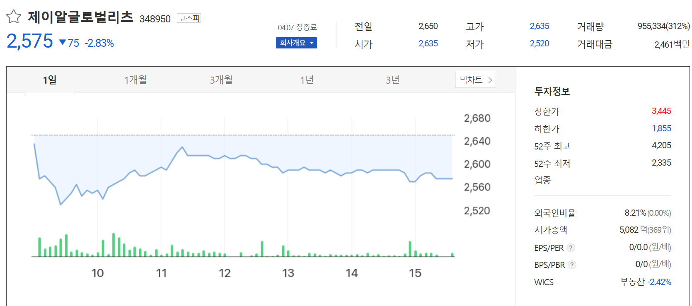Click the stock name 제이알글로벌리츠

[x=80, y=17]
